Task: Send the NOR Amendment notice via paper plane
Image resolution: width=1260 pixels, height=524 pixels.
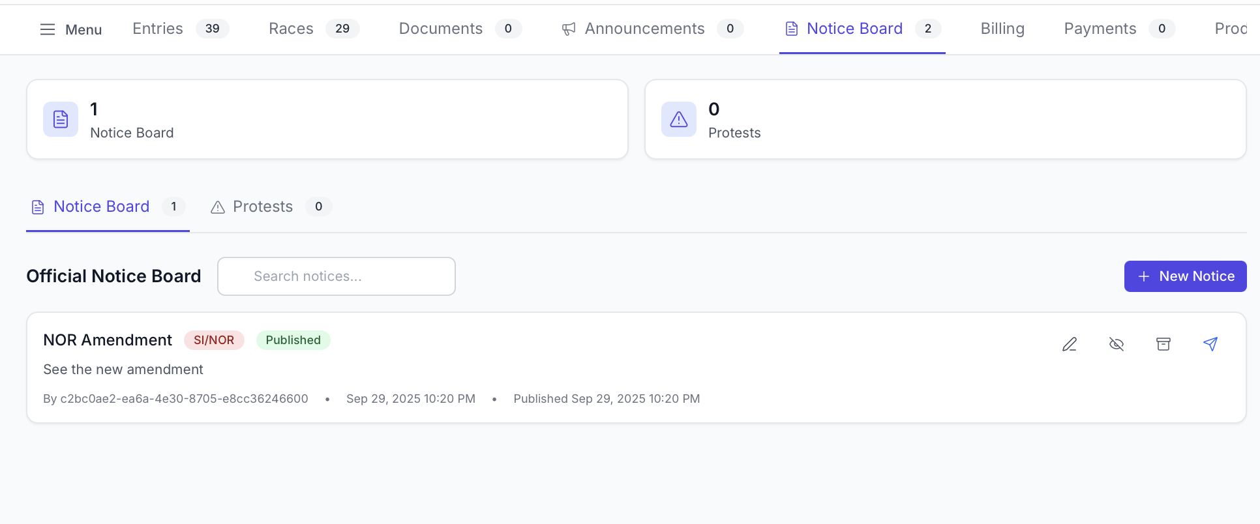Action: [x=1210, y=344]
